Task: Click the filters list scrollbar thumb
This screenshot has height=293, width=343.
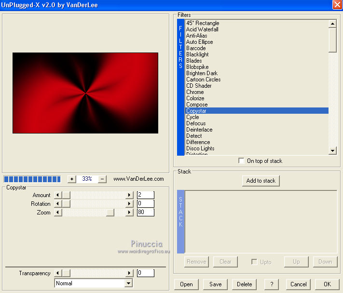Action: (x=332, y=40)
